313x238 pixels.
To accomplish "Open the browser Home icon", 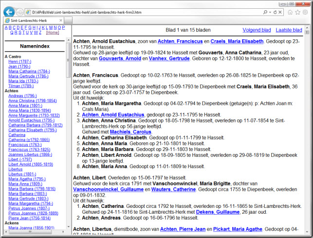I will click(290, 12).
